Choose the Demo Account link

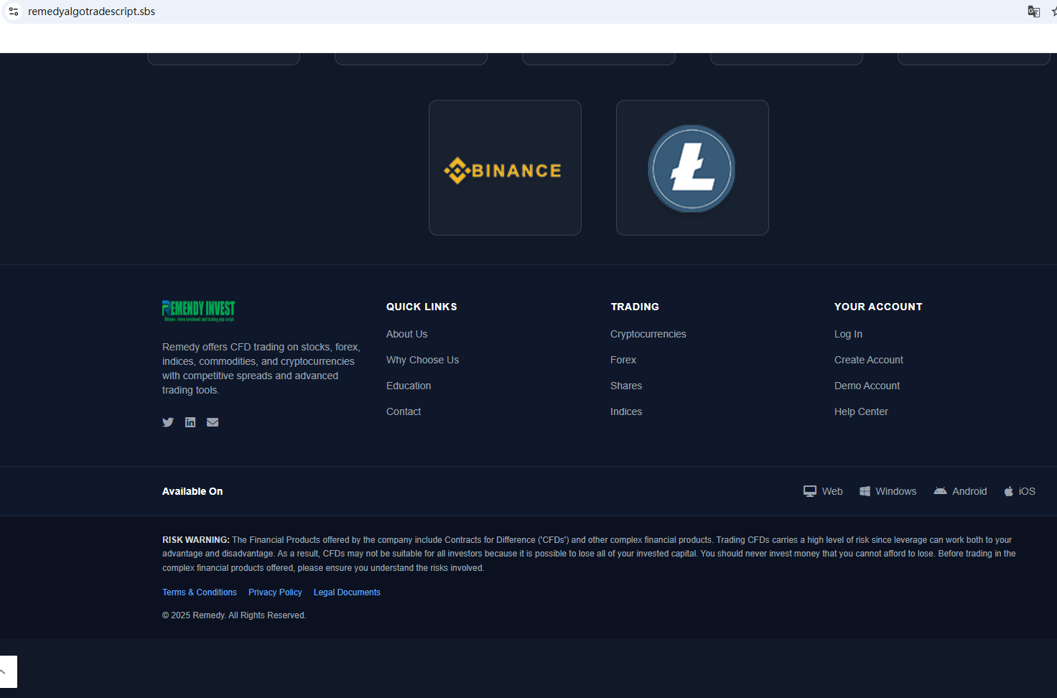click(867, 386)
